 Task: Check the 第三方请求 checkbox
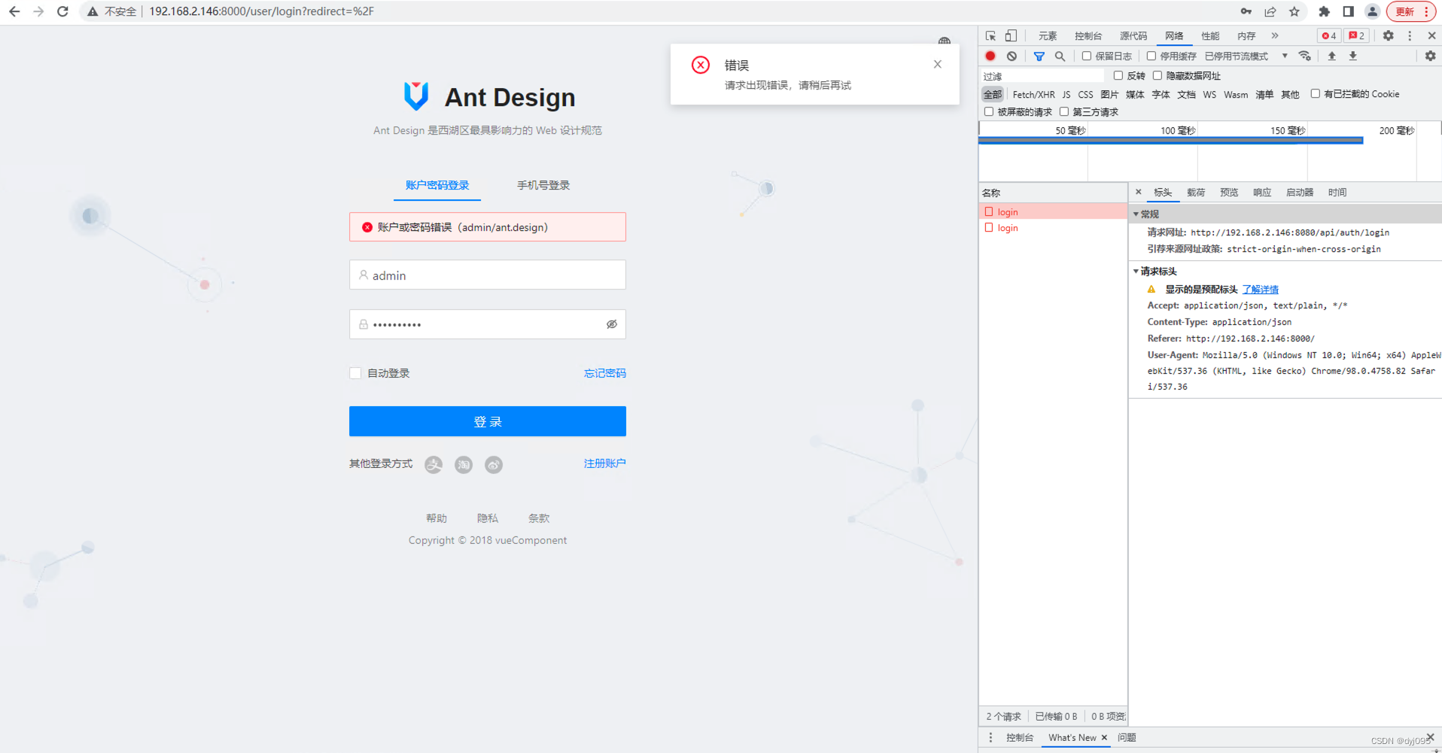pyautogui.click(x=1064, y=111)
